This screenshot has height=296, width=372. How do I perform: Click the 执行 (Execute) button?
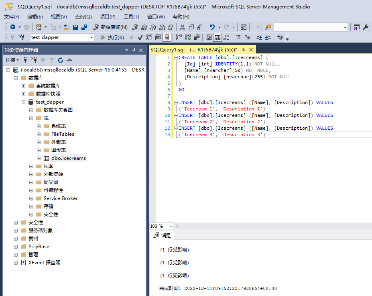pos(112,37)
